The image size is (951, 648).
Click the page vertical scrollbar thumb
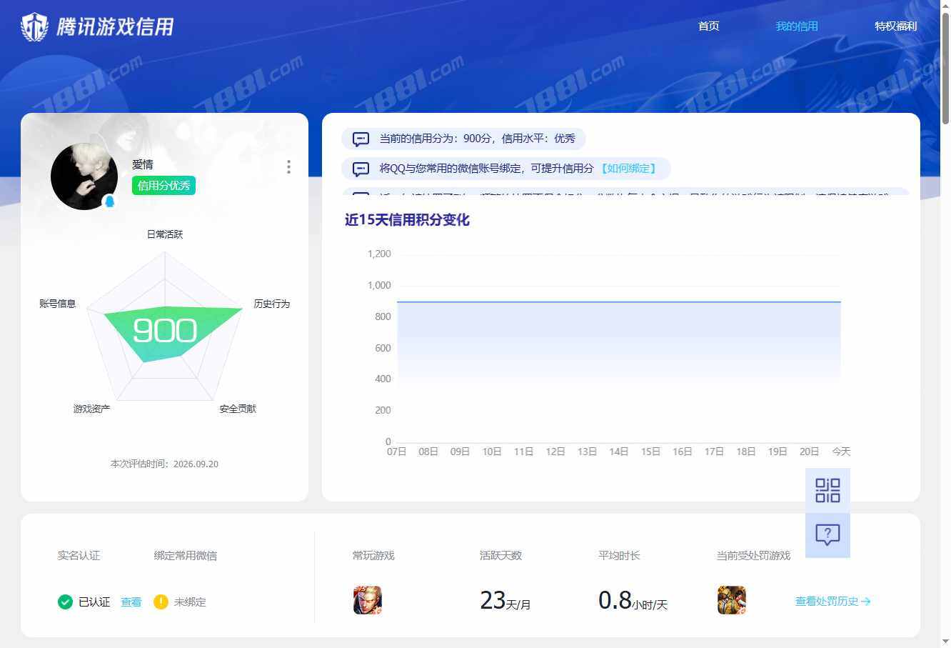pyautogui.click(x=945, y=69)
